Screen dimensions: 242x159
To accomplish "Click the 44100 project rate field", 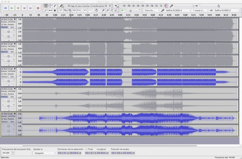I will [6, 153].
